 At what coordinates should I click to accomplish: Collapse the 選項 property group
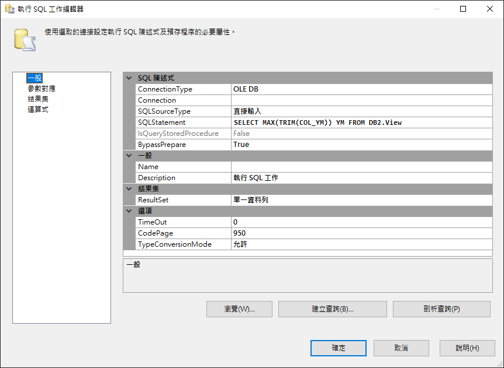point(129,211)
